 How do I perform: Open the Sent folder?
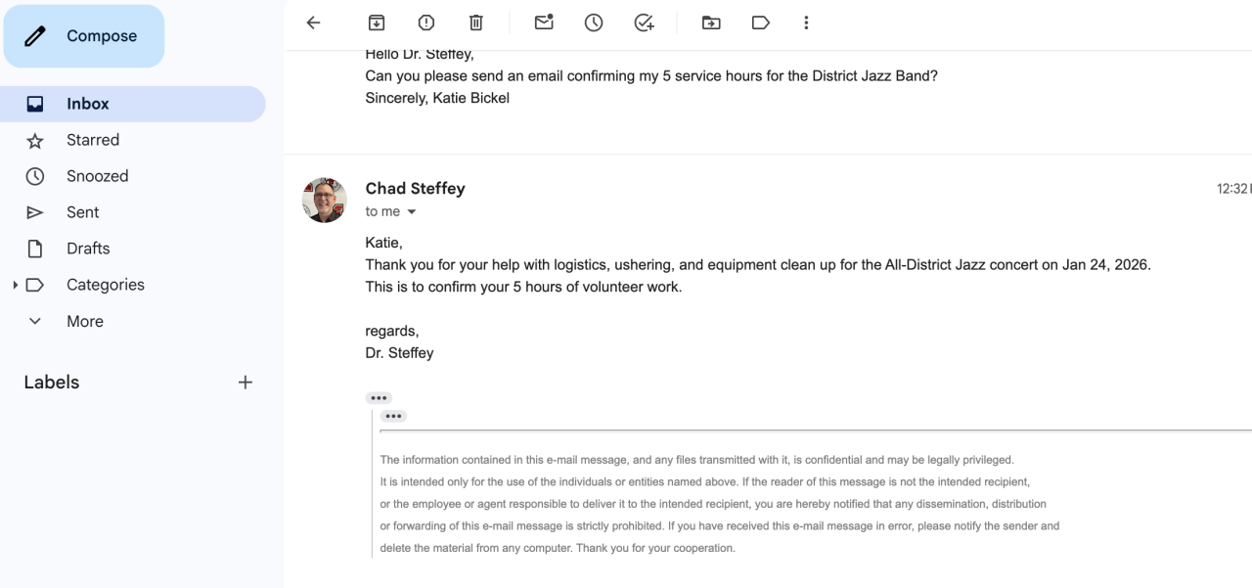pos(83,212)
